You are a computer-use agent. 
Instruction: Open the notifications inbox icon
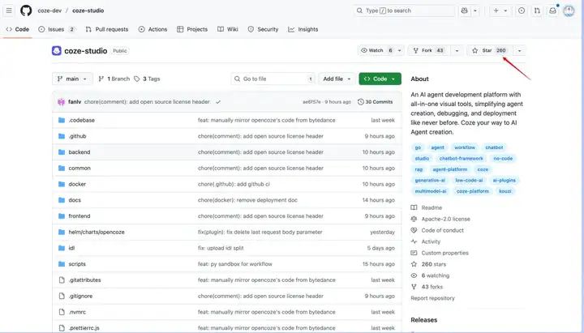(x=552, y=11)
